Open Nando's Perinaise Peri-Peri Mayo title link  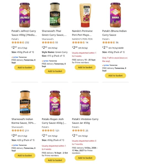pyautogui.click(x=82, y=33)
